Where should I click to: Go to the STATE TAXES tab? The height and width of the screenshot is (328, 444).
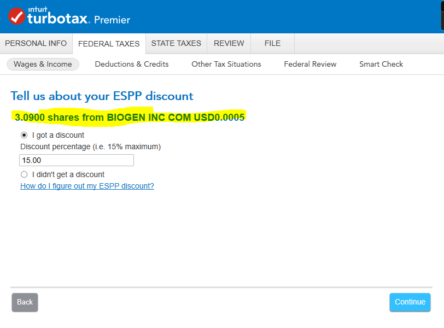pyautogui.click(x=176, y=43)
